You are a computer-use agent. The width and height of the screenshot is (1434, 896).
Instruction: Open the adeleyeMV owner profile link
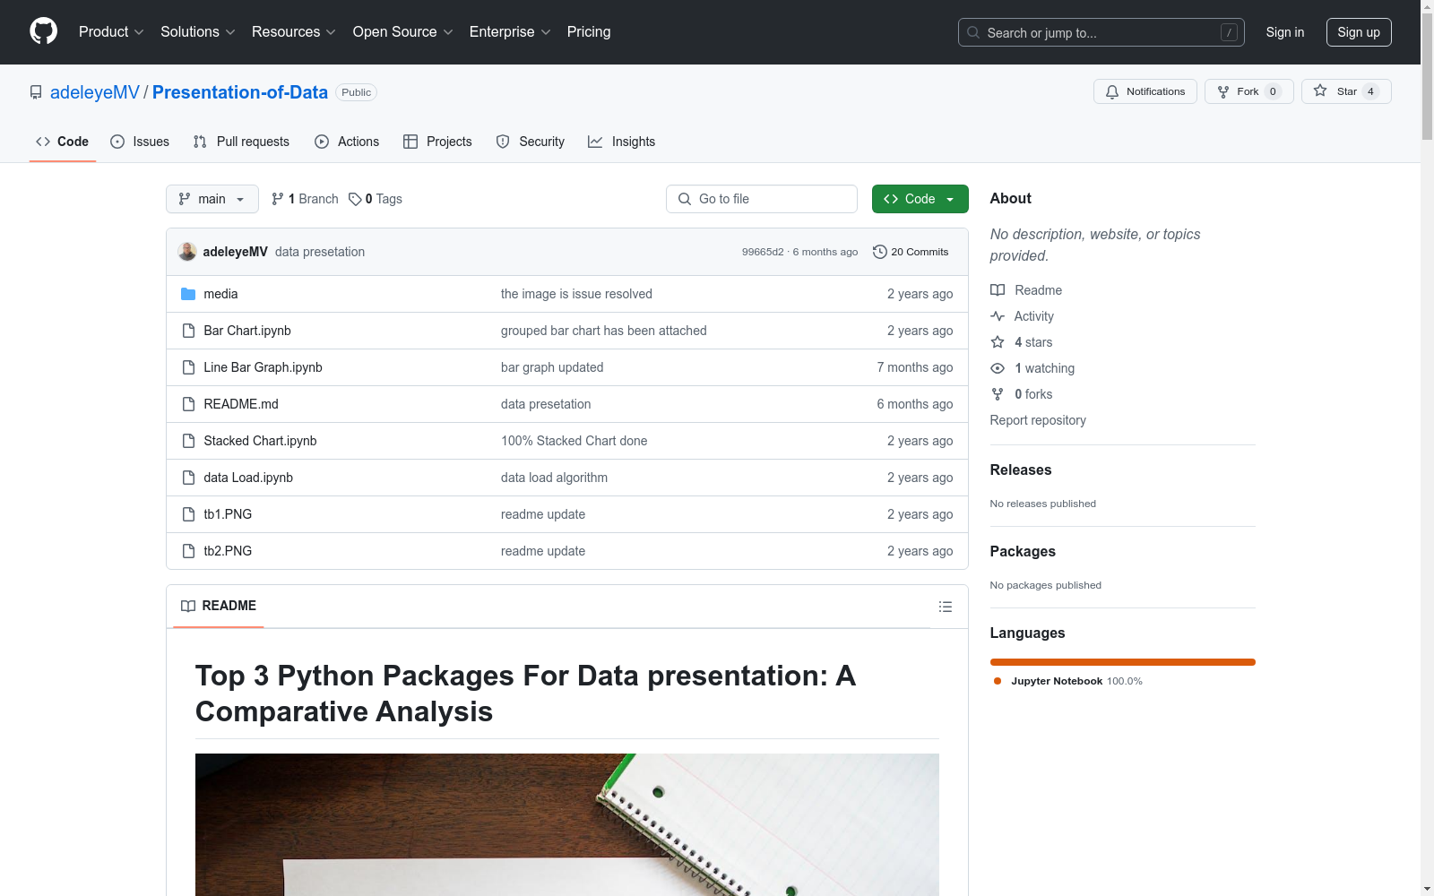(x=95, y=92)
